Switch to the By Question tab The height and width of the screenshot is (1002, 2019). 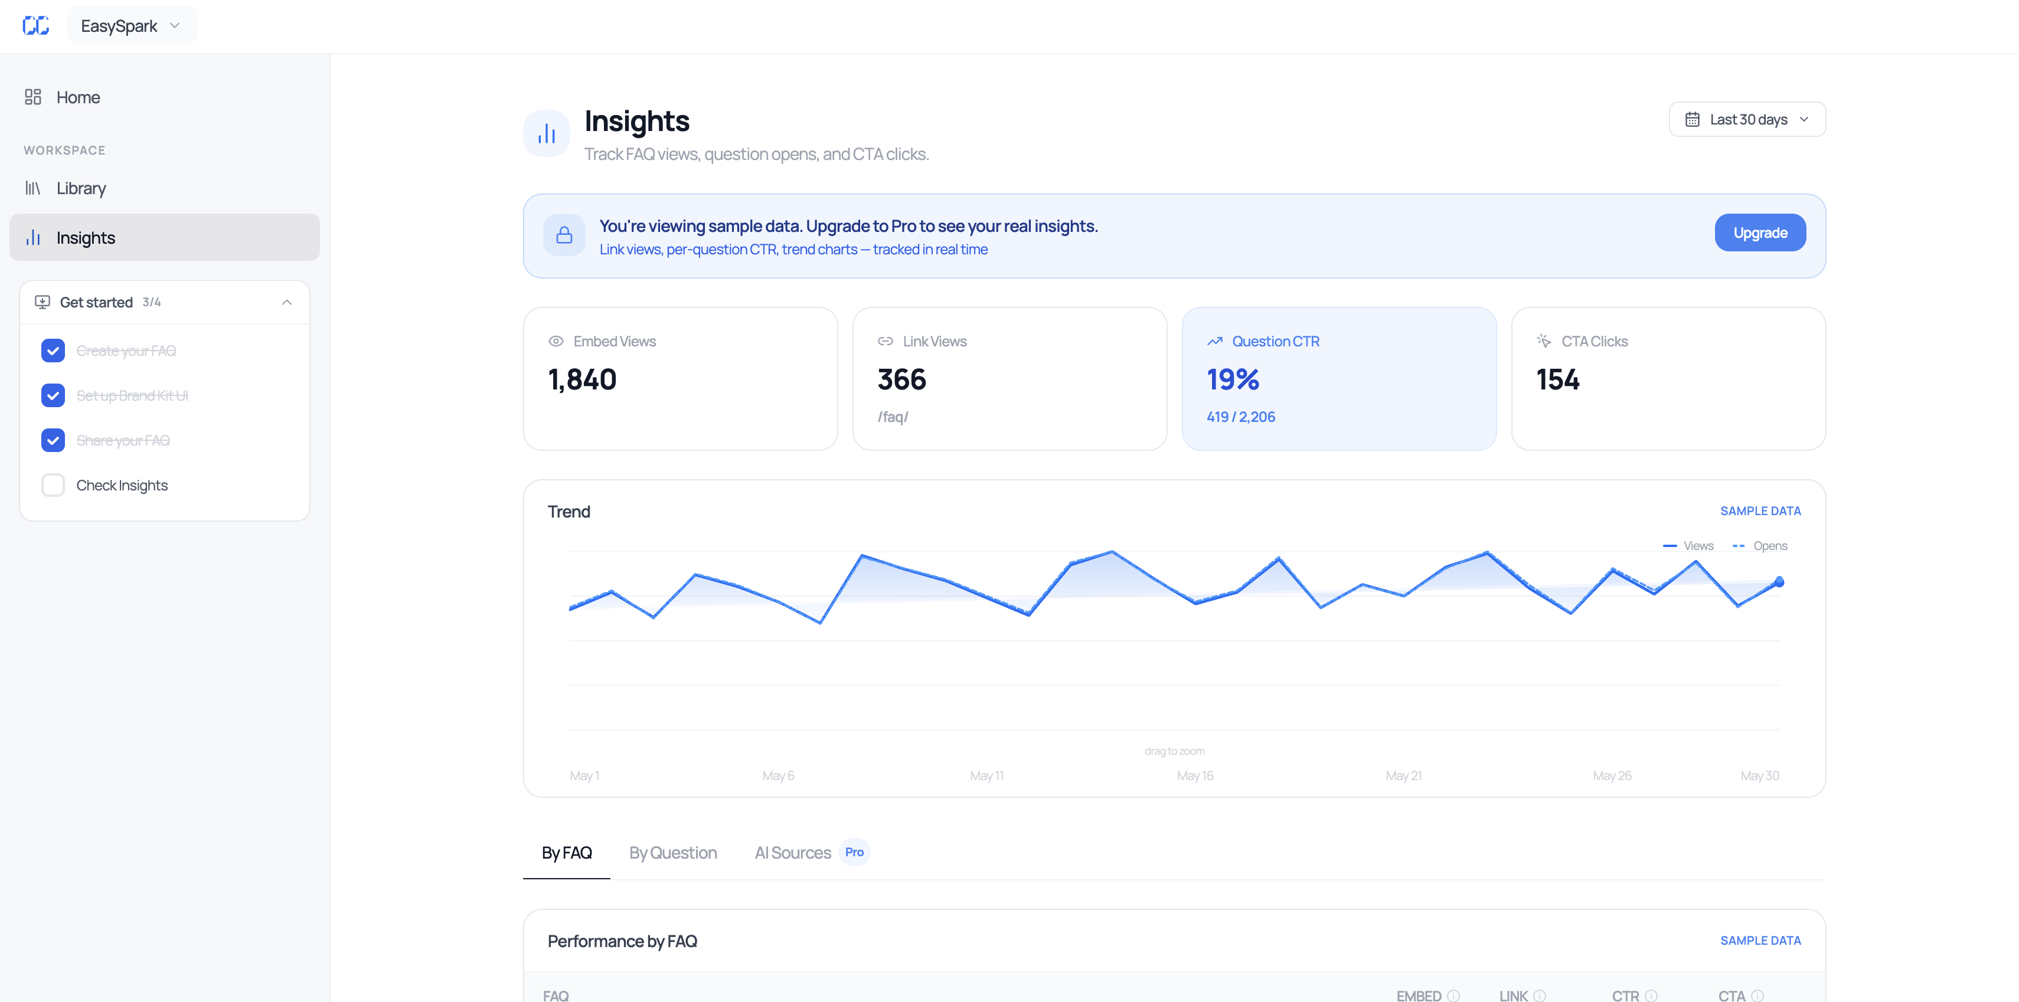coord(672,852)
